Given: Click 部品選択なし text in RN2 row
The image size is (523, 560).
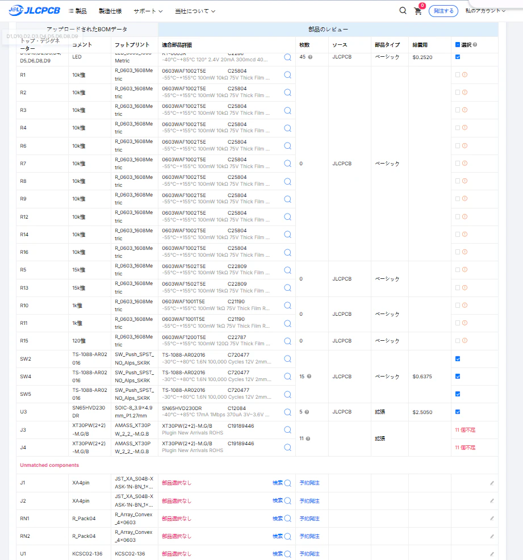Looking at the screenshot, I should 177,536.
